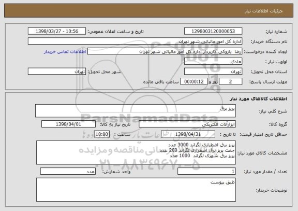This screenshot has width=298, height=211.
Task: Select the تاریخ نیاز به کالا field 1398/04/01
Action: pos(68,124)
